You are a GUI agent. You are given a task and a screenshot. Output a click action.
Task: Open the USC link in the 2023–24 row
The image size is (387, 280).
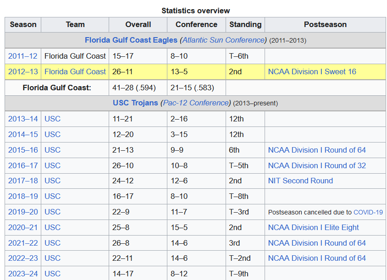click(x=52, y=274)
